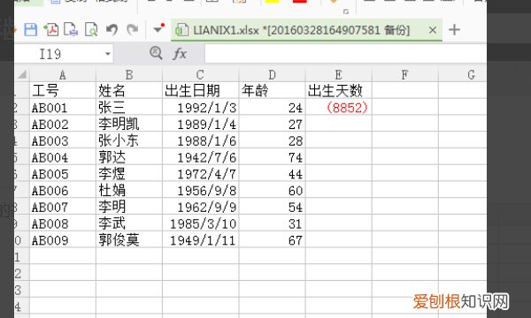
Task: Select the date cell 1992/1/3
Action: (x=201, y=107)
